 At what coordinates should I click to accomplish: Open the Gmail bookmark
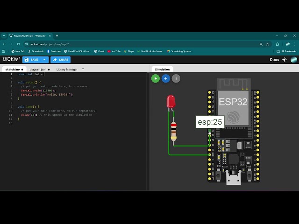[99, 51]
